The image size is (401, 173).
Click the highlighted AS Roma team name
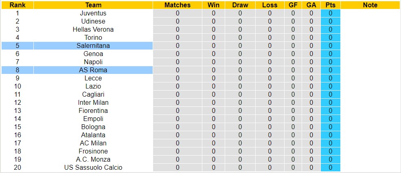(x=93, y=70)
